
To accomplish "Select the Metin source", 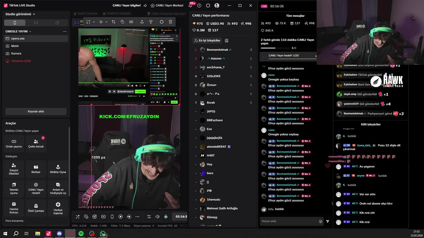I will 36,46.
